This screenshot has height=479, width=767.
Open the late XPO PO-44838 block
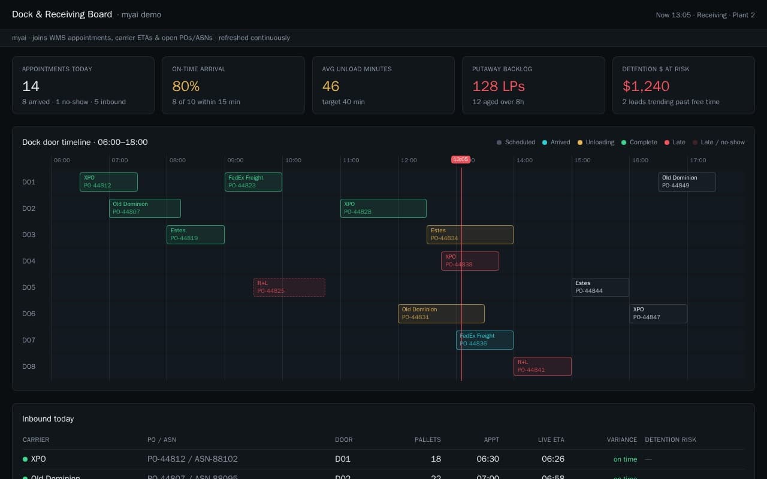point(470,261)
